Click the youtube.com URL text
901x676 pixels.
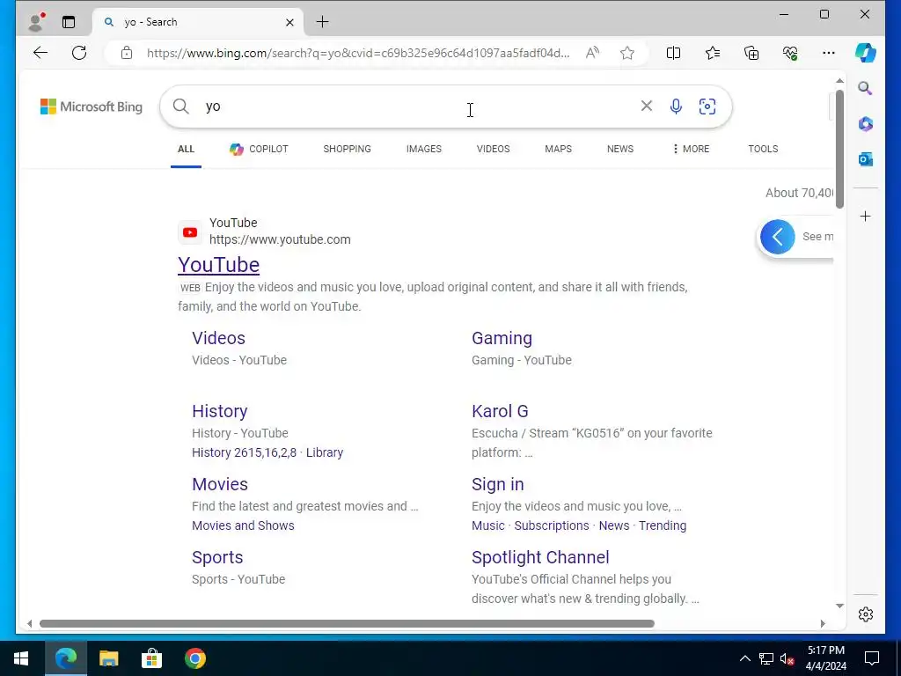[x=280, y=239]
